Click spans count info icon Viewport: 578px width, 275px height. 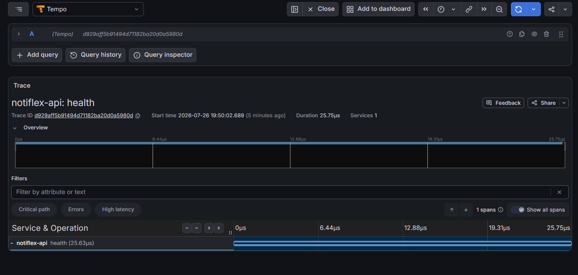point(500,210)
